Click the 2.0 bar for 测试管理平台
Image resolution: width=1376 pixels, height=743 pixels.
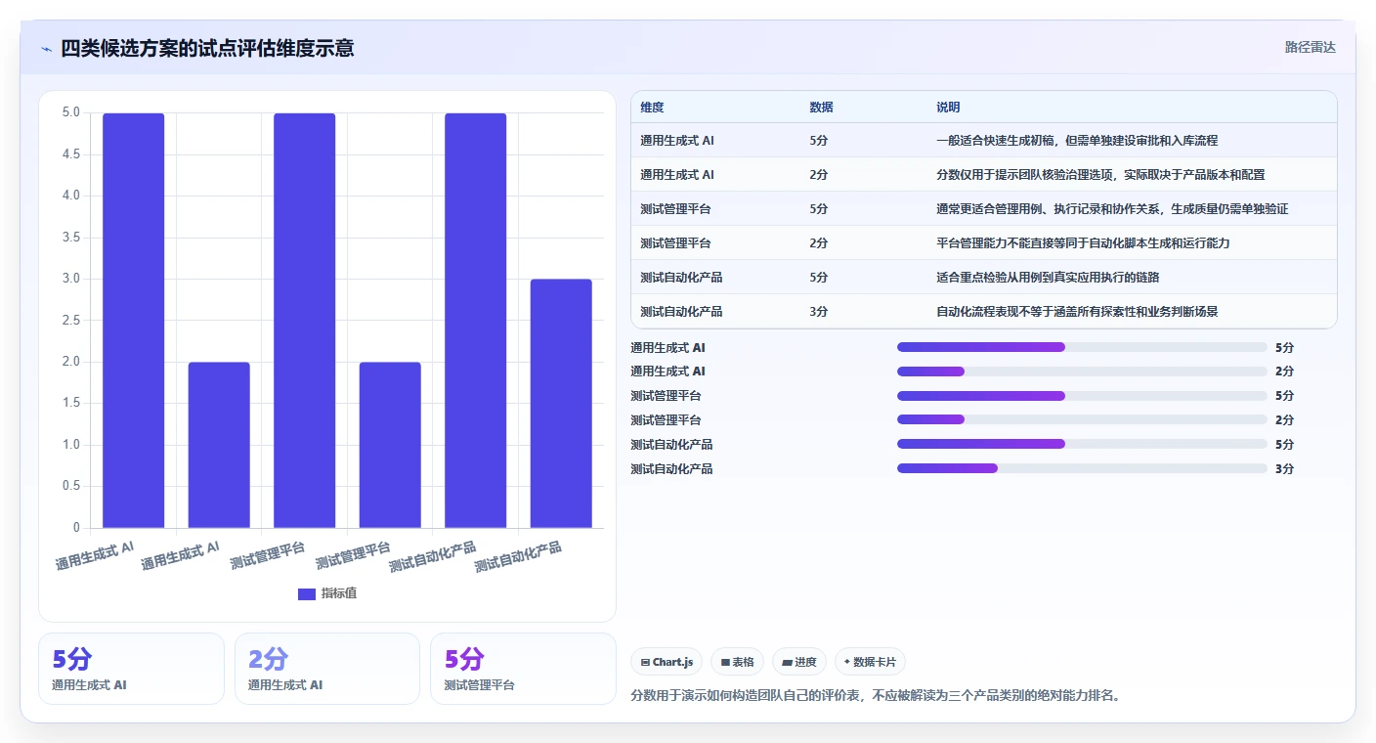tap(390, 445)
